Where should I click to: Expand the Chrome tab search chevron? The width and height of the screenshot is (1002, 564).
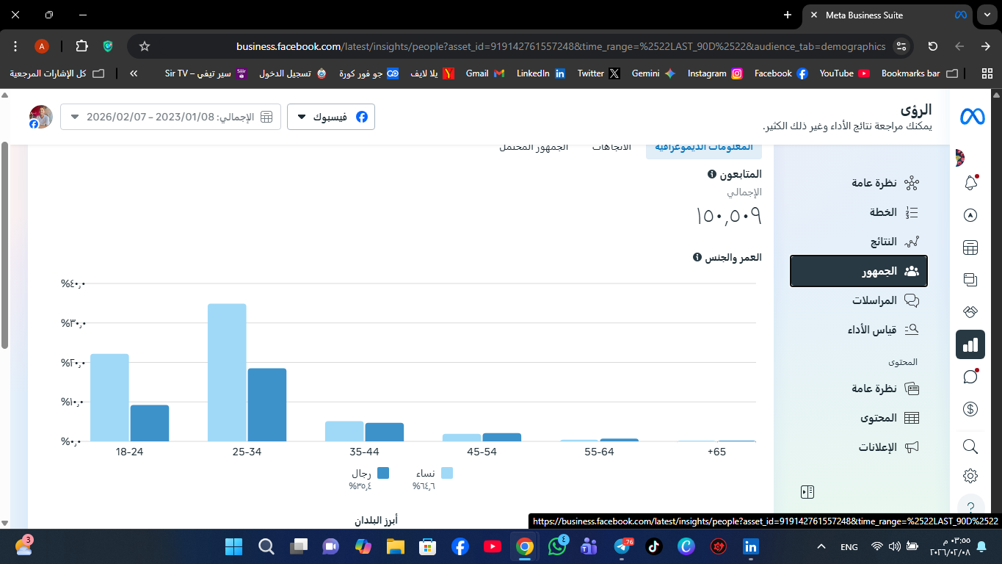pyautogui.click(x=986, y=15)
